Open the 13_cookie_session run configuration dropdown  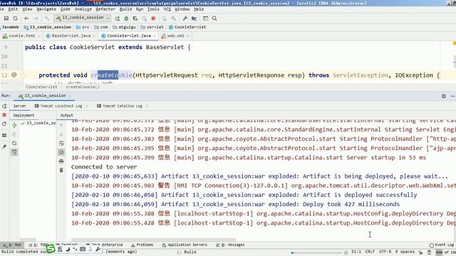[83, 18]
